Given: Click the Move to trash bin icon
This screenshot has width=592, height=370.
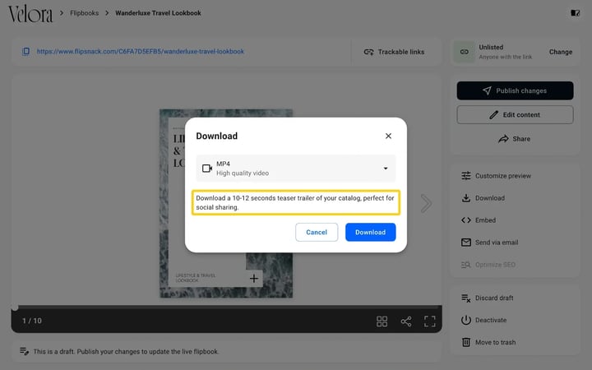Looking at the screenshot, I should [x=466, y=342].
